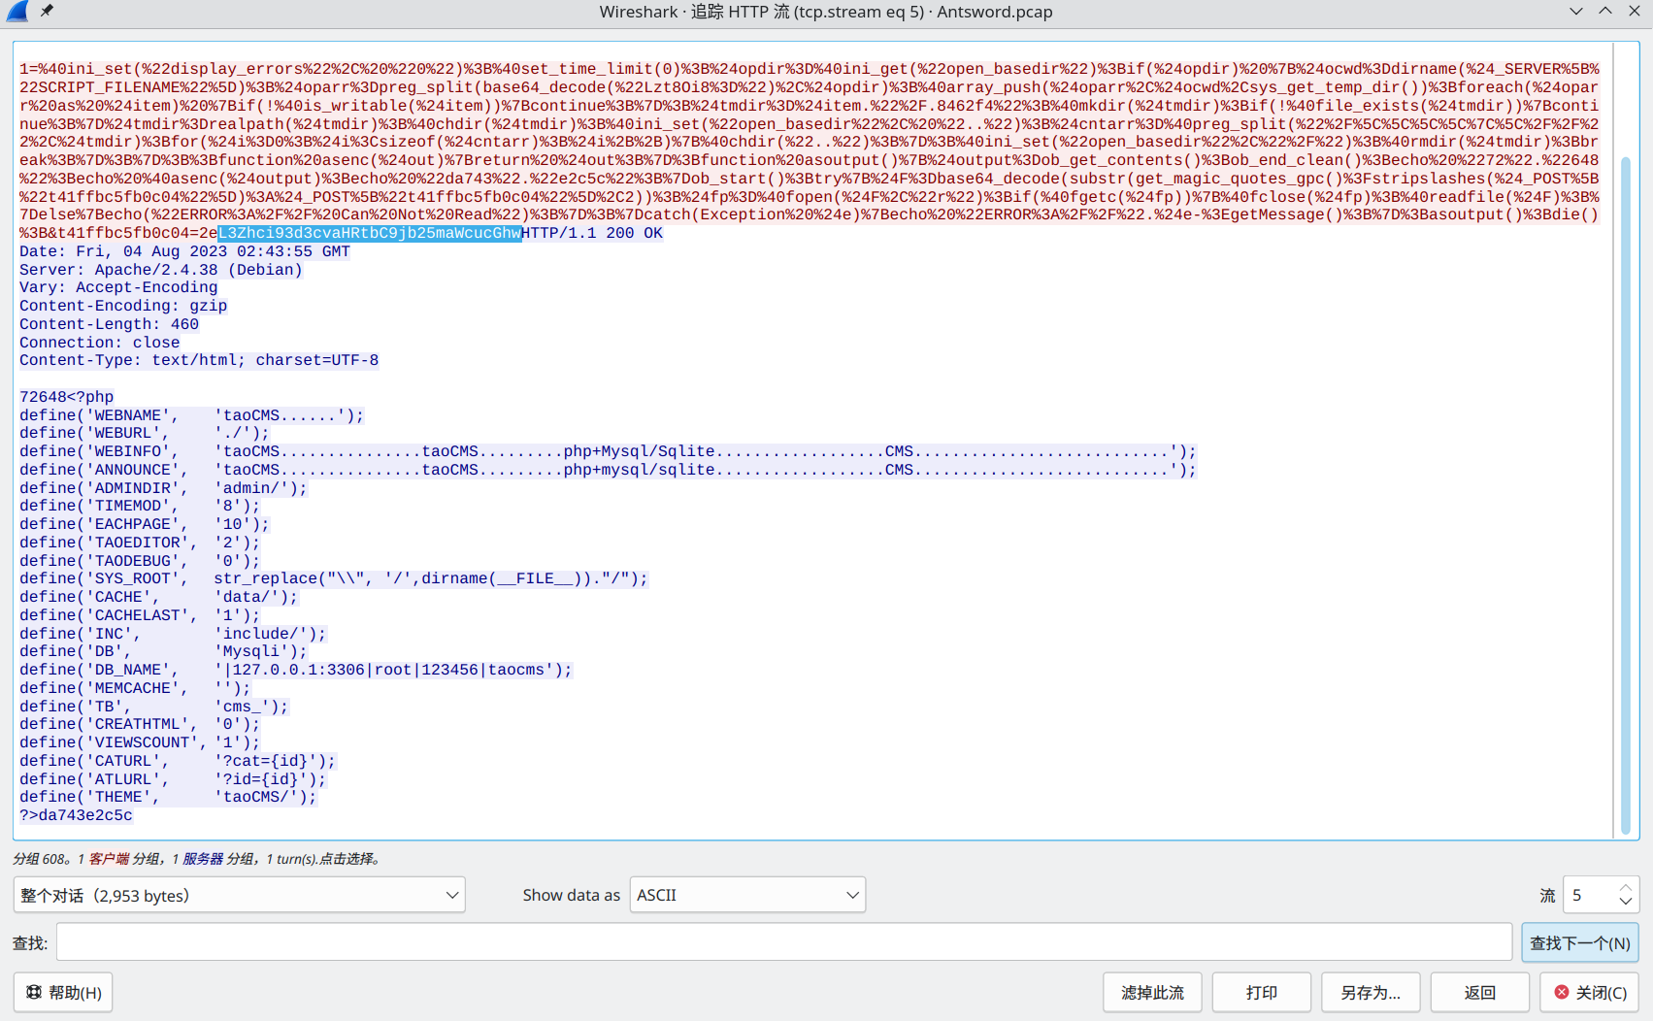This screenshot has width=1653, height=1021.
Task: Click the define('WEBNAME' line
Action: [192, 415]
